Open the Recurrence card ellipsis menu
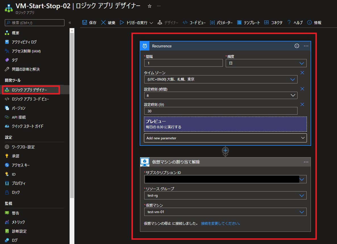Viewport: 337px width, 244px height. pos(306,46)
